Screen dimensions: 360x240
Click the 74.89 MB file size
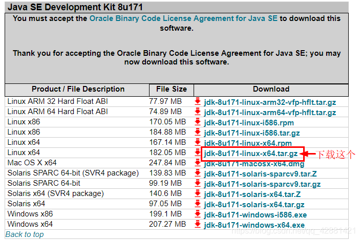point(165,112)
